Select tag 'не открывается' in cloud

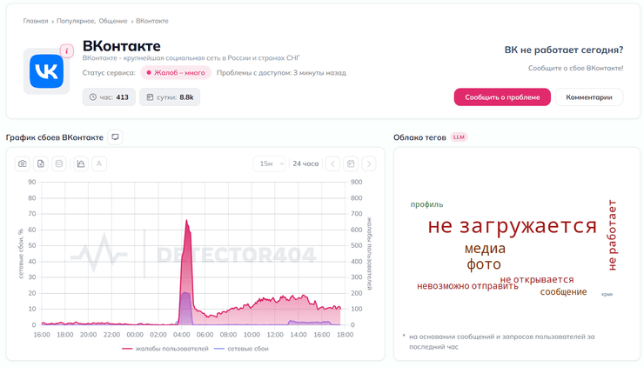pos(537,279)
